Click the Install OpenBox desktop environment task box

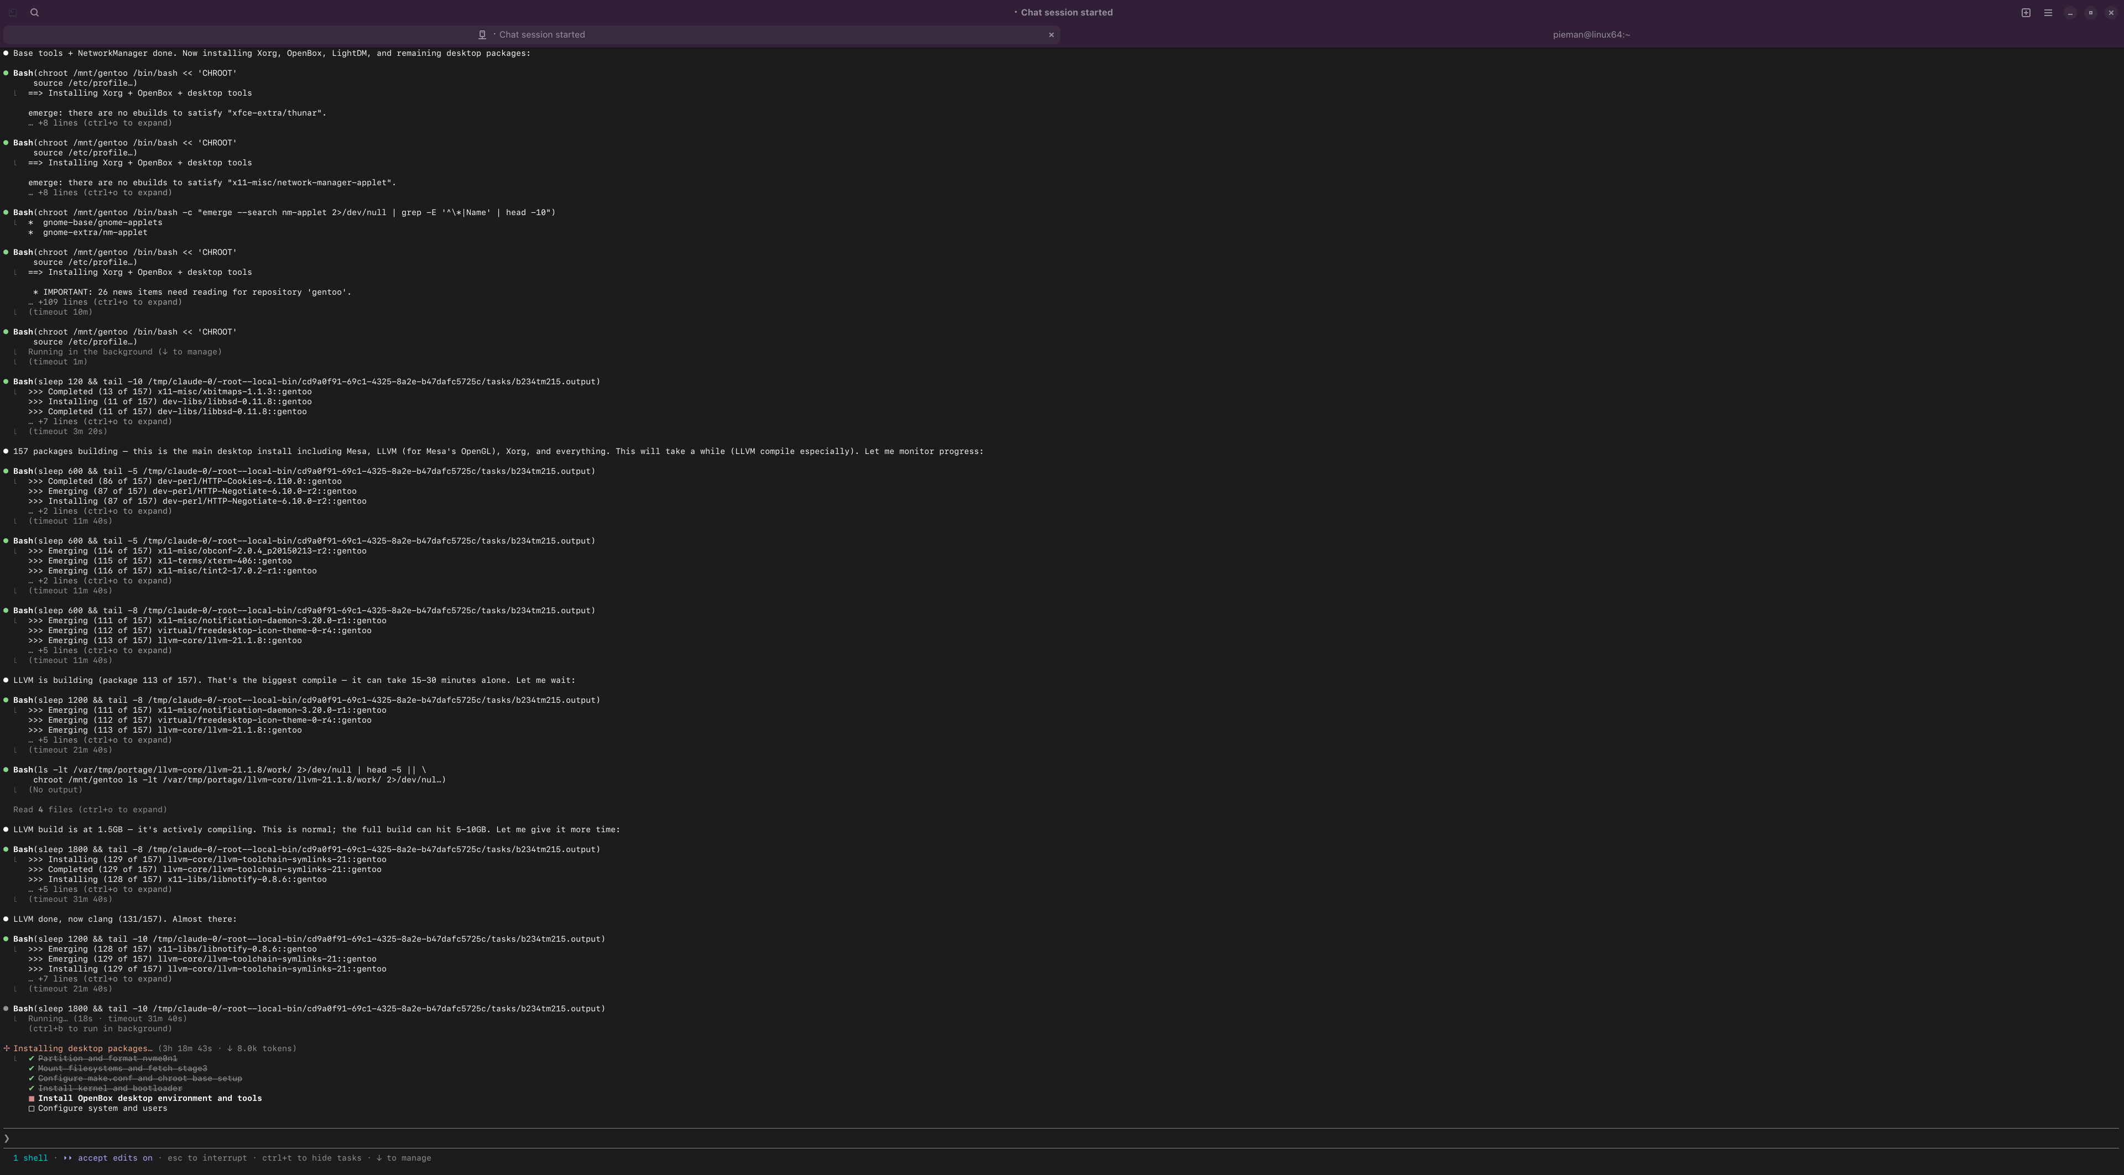[x=32, y=1098]
